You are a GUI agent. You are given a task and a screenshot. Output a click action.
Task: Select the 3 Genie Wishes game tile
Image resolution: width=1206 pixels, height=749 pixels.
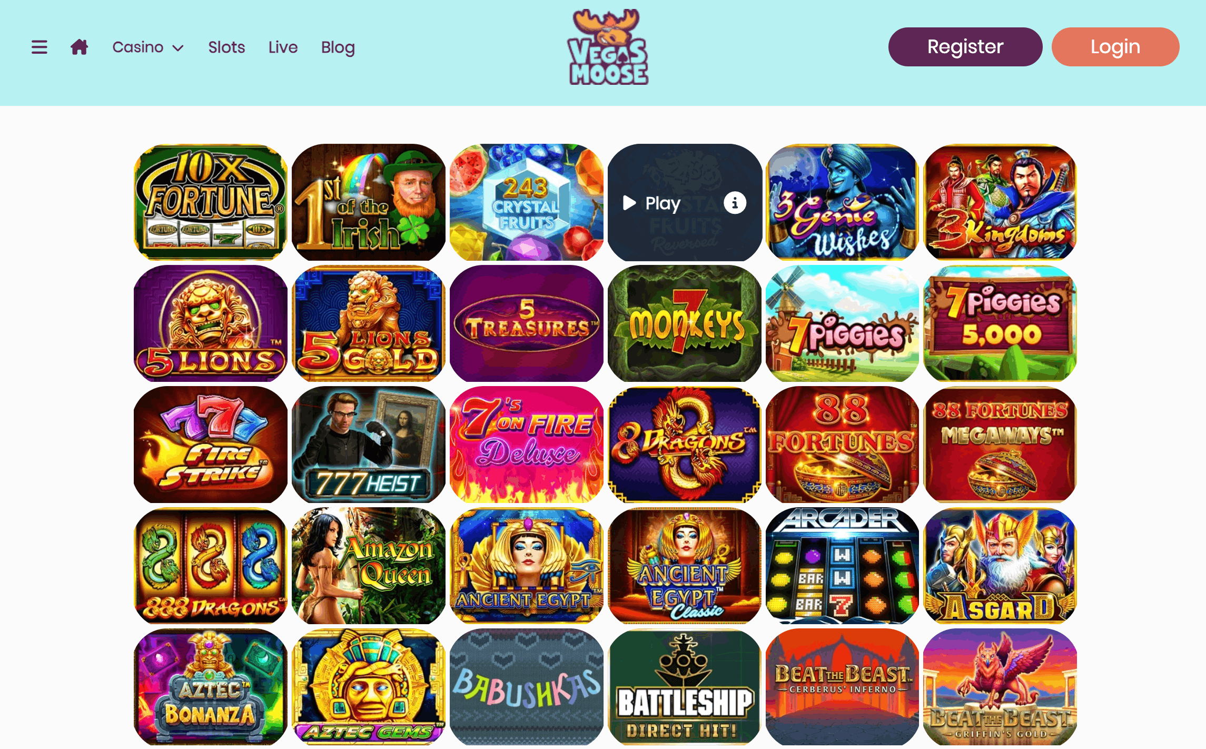pyautogui.click(x=843, y=202)
